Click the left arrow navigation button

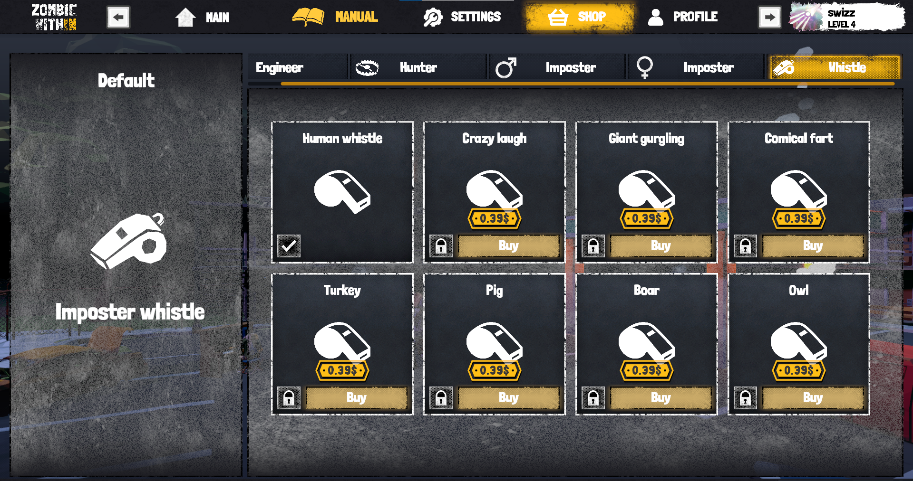click(x=118, y=18)
